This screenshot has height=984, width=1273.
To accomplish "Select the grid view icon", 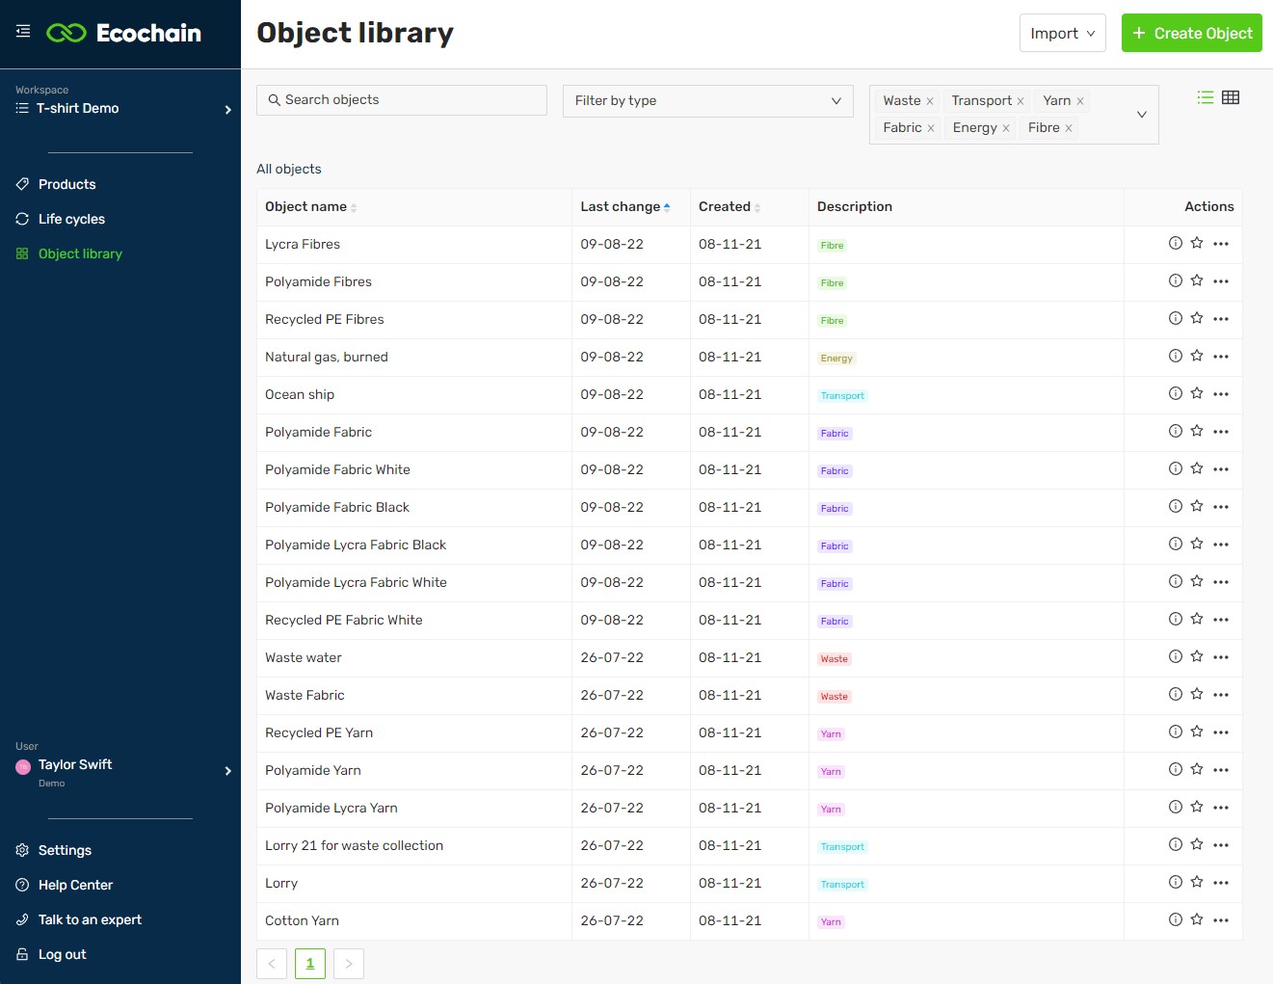I will coord(1231,96).
